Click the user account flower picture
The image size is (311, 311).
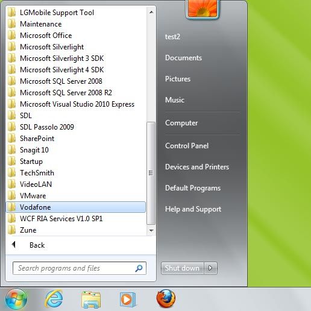click(x=203, y=8)
